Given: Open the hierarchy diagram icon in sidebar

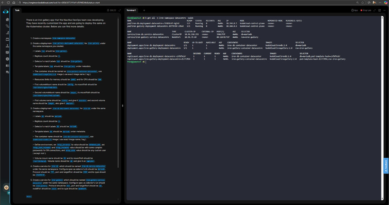Looking at the screenshot, I should (7, 46).
